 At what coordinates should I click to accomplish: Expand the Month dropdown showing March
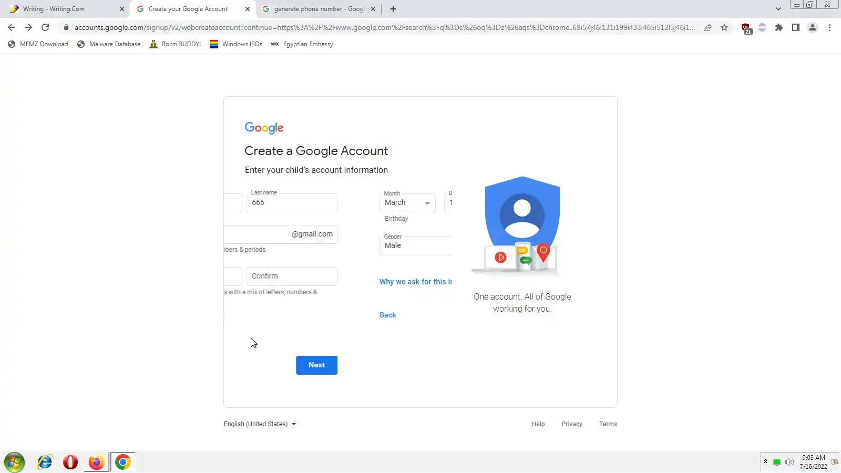coord(407,203)
